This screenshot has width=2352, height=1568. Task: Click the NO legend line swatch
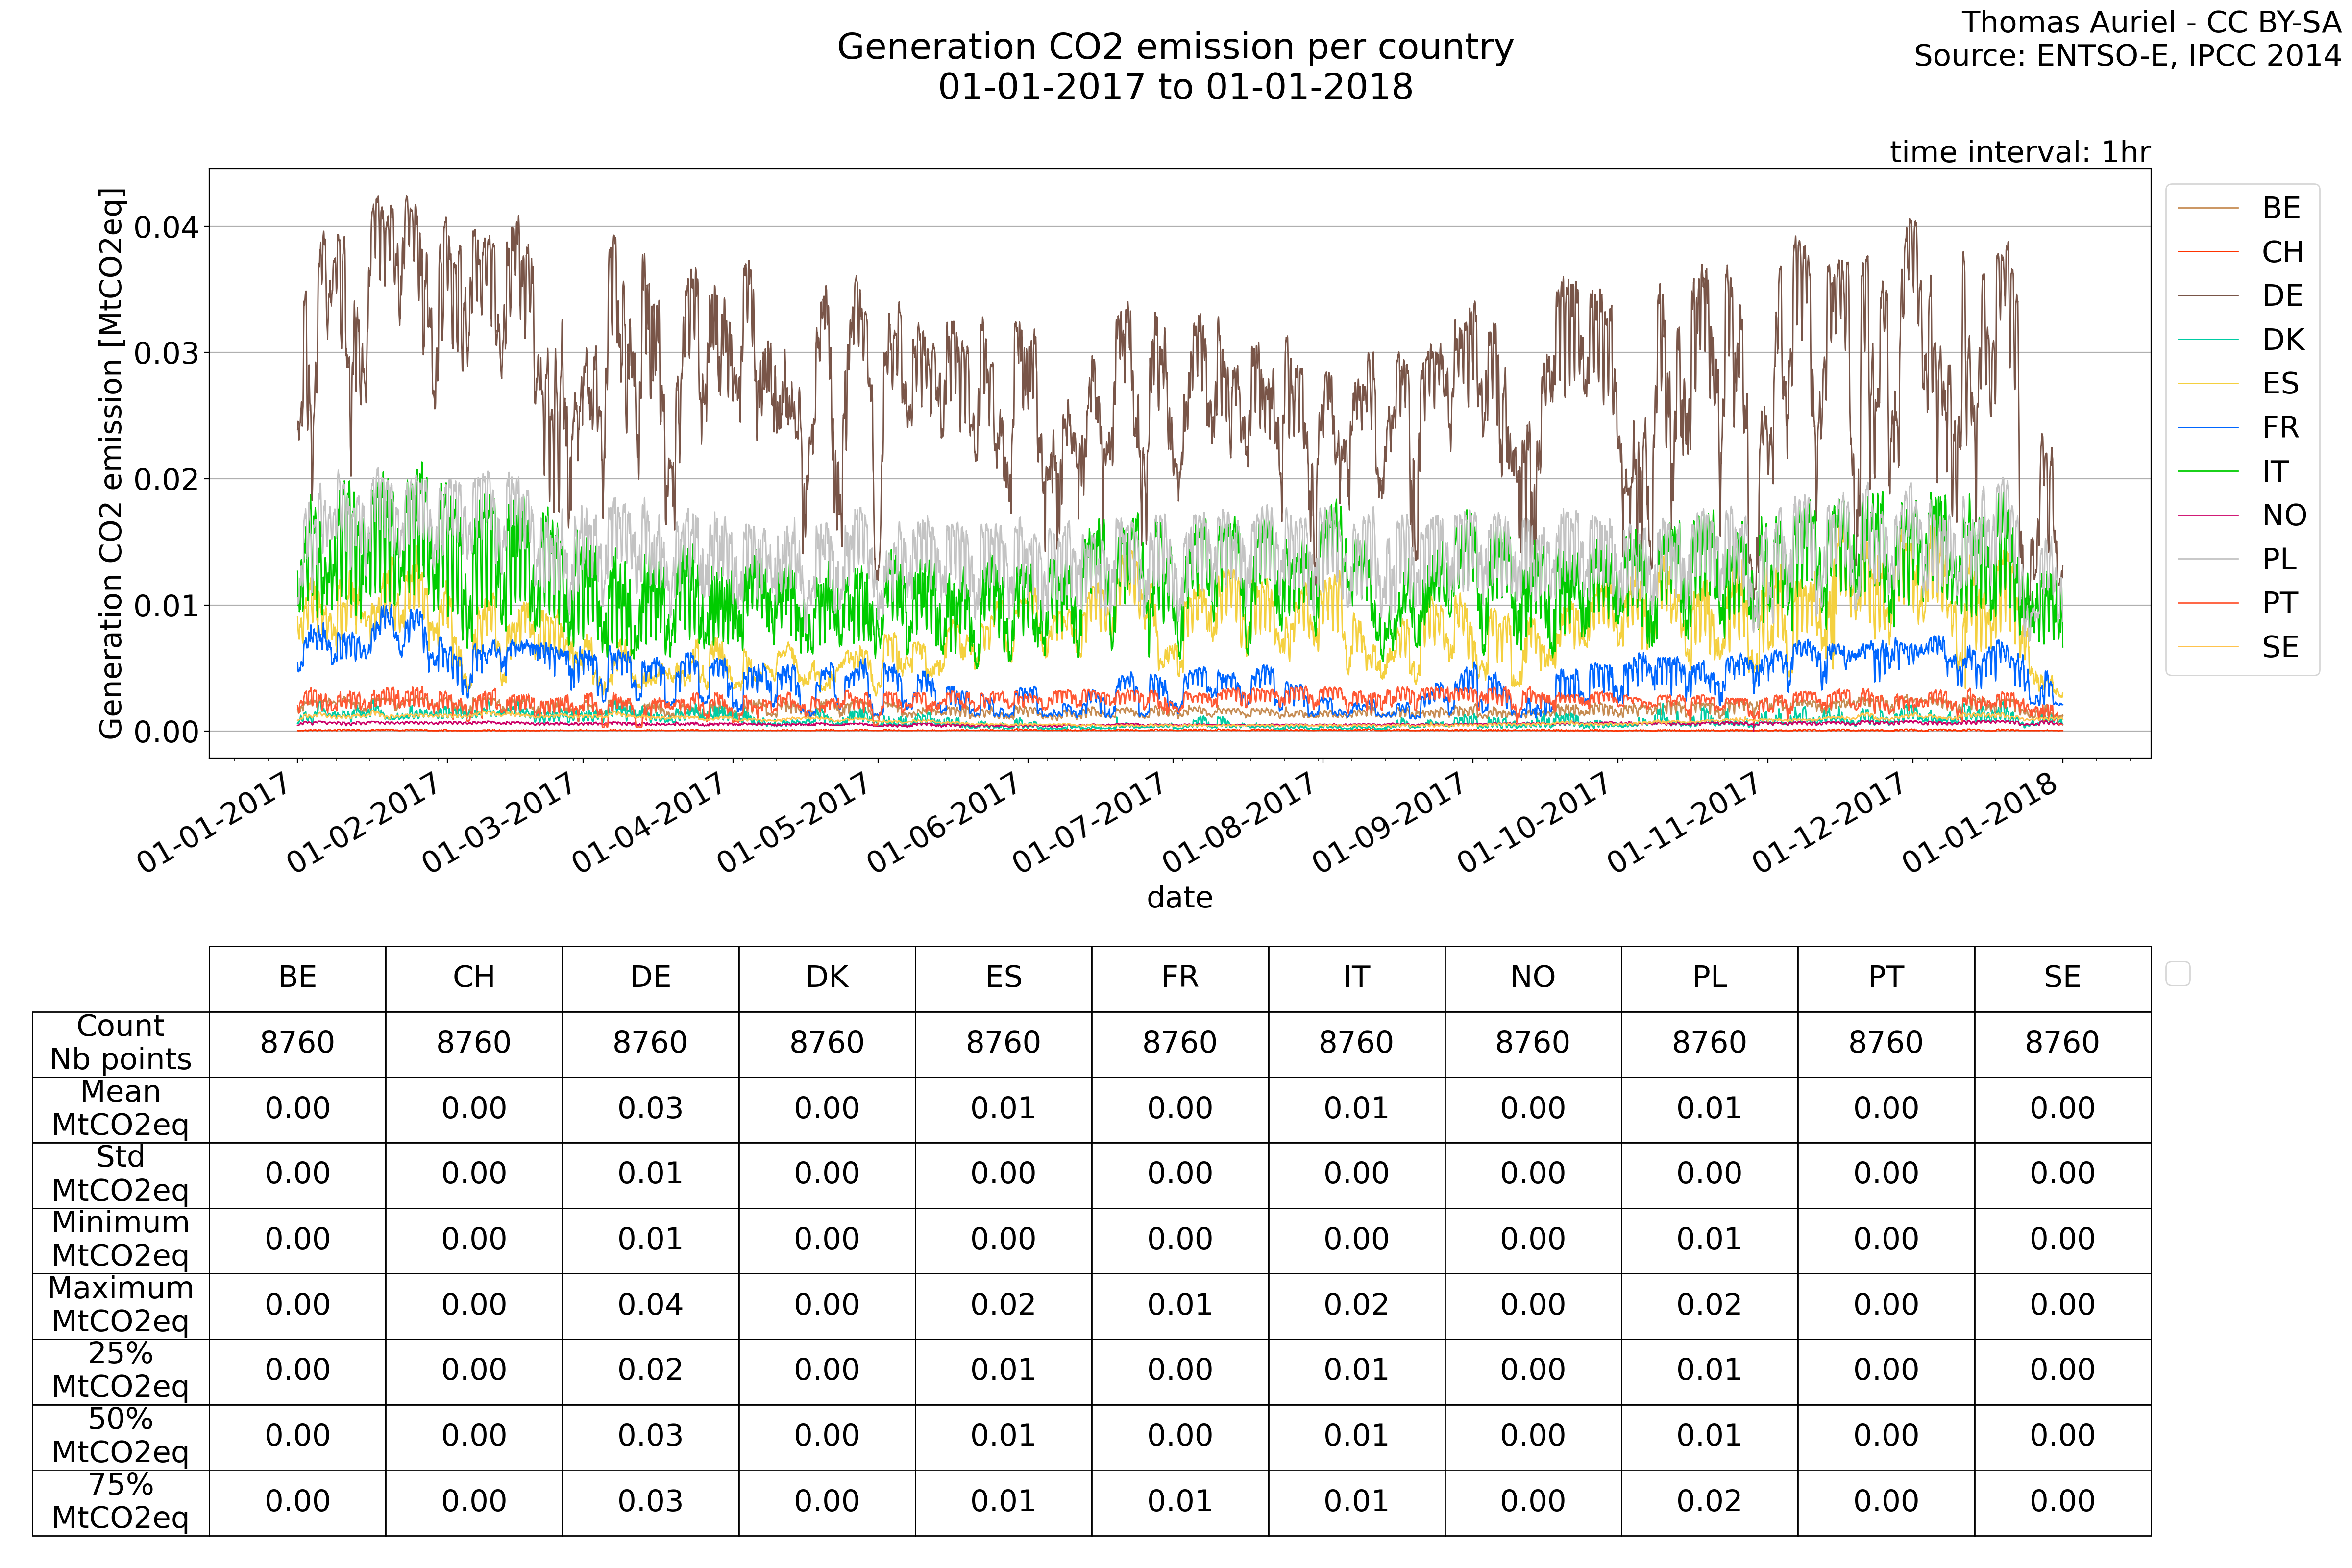click(2207, 515)
